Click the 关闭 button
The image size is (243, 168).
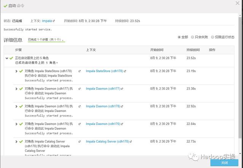point(224,163)
